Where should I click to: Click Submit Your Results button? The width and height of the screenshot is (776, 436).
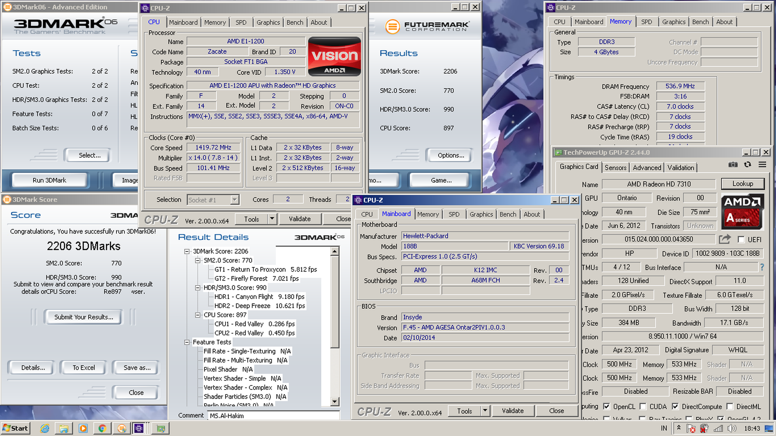tap(84, 317)
